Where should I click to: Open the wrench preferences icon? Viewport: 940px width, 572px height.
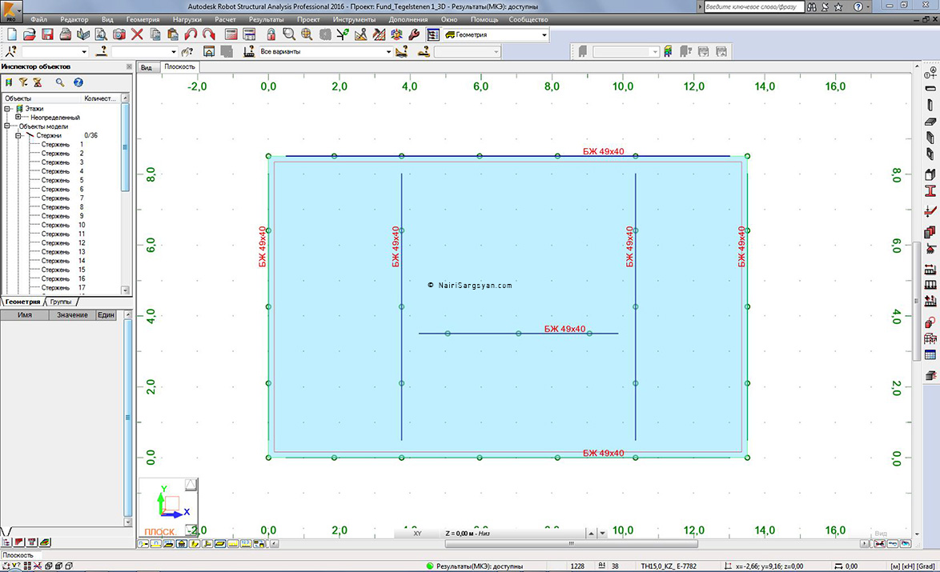(x=414, y=34)
